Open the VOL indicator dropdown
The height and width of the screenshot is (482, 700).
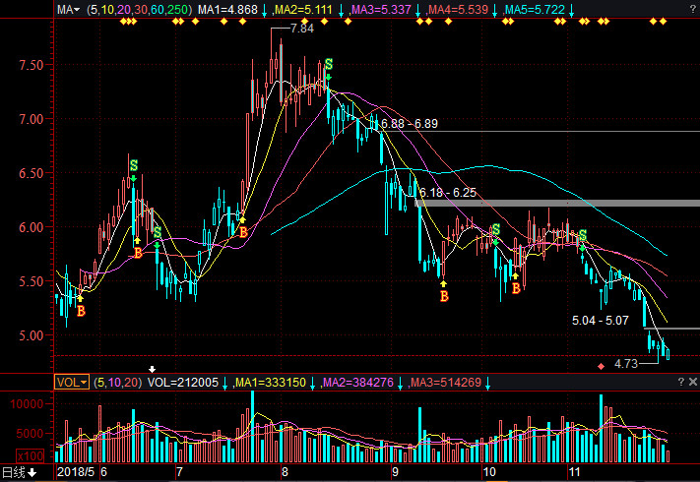point(70,382)
